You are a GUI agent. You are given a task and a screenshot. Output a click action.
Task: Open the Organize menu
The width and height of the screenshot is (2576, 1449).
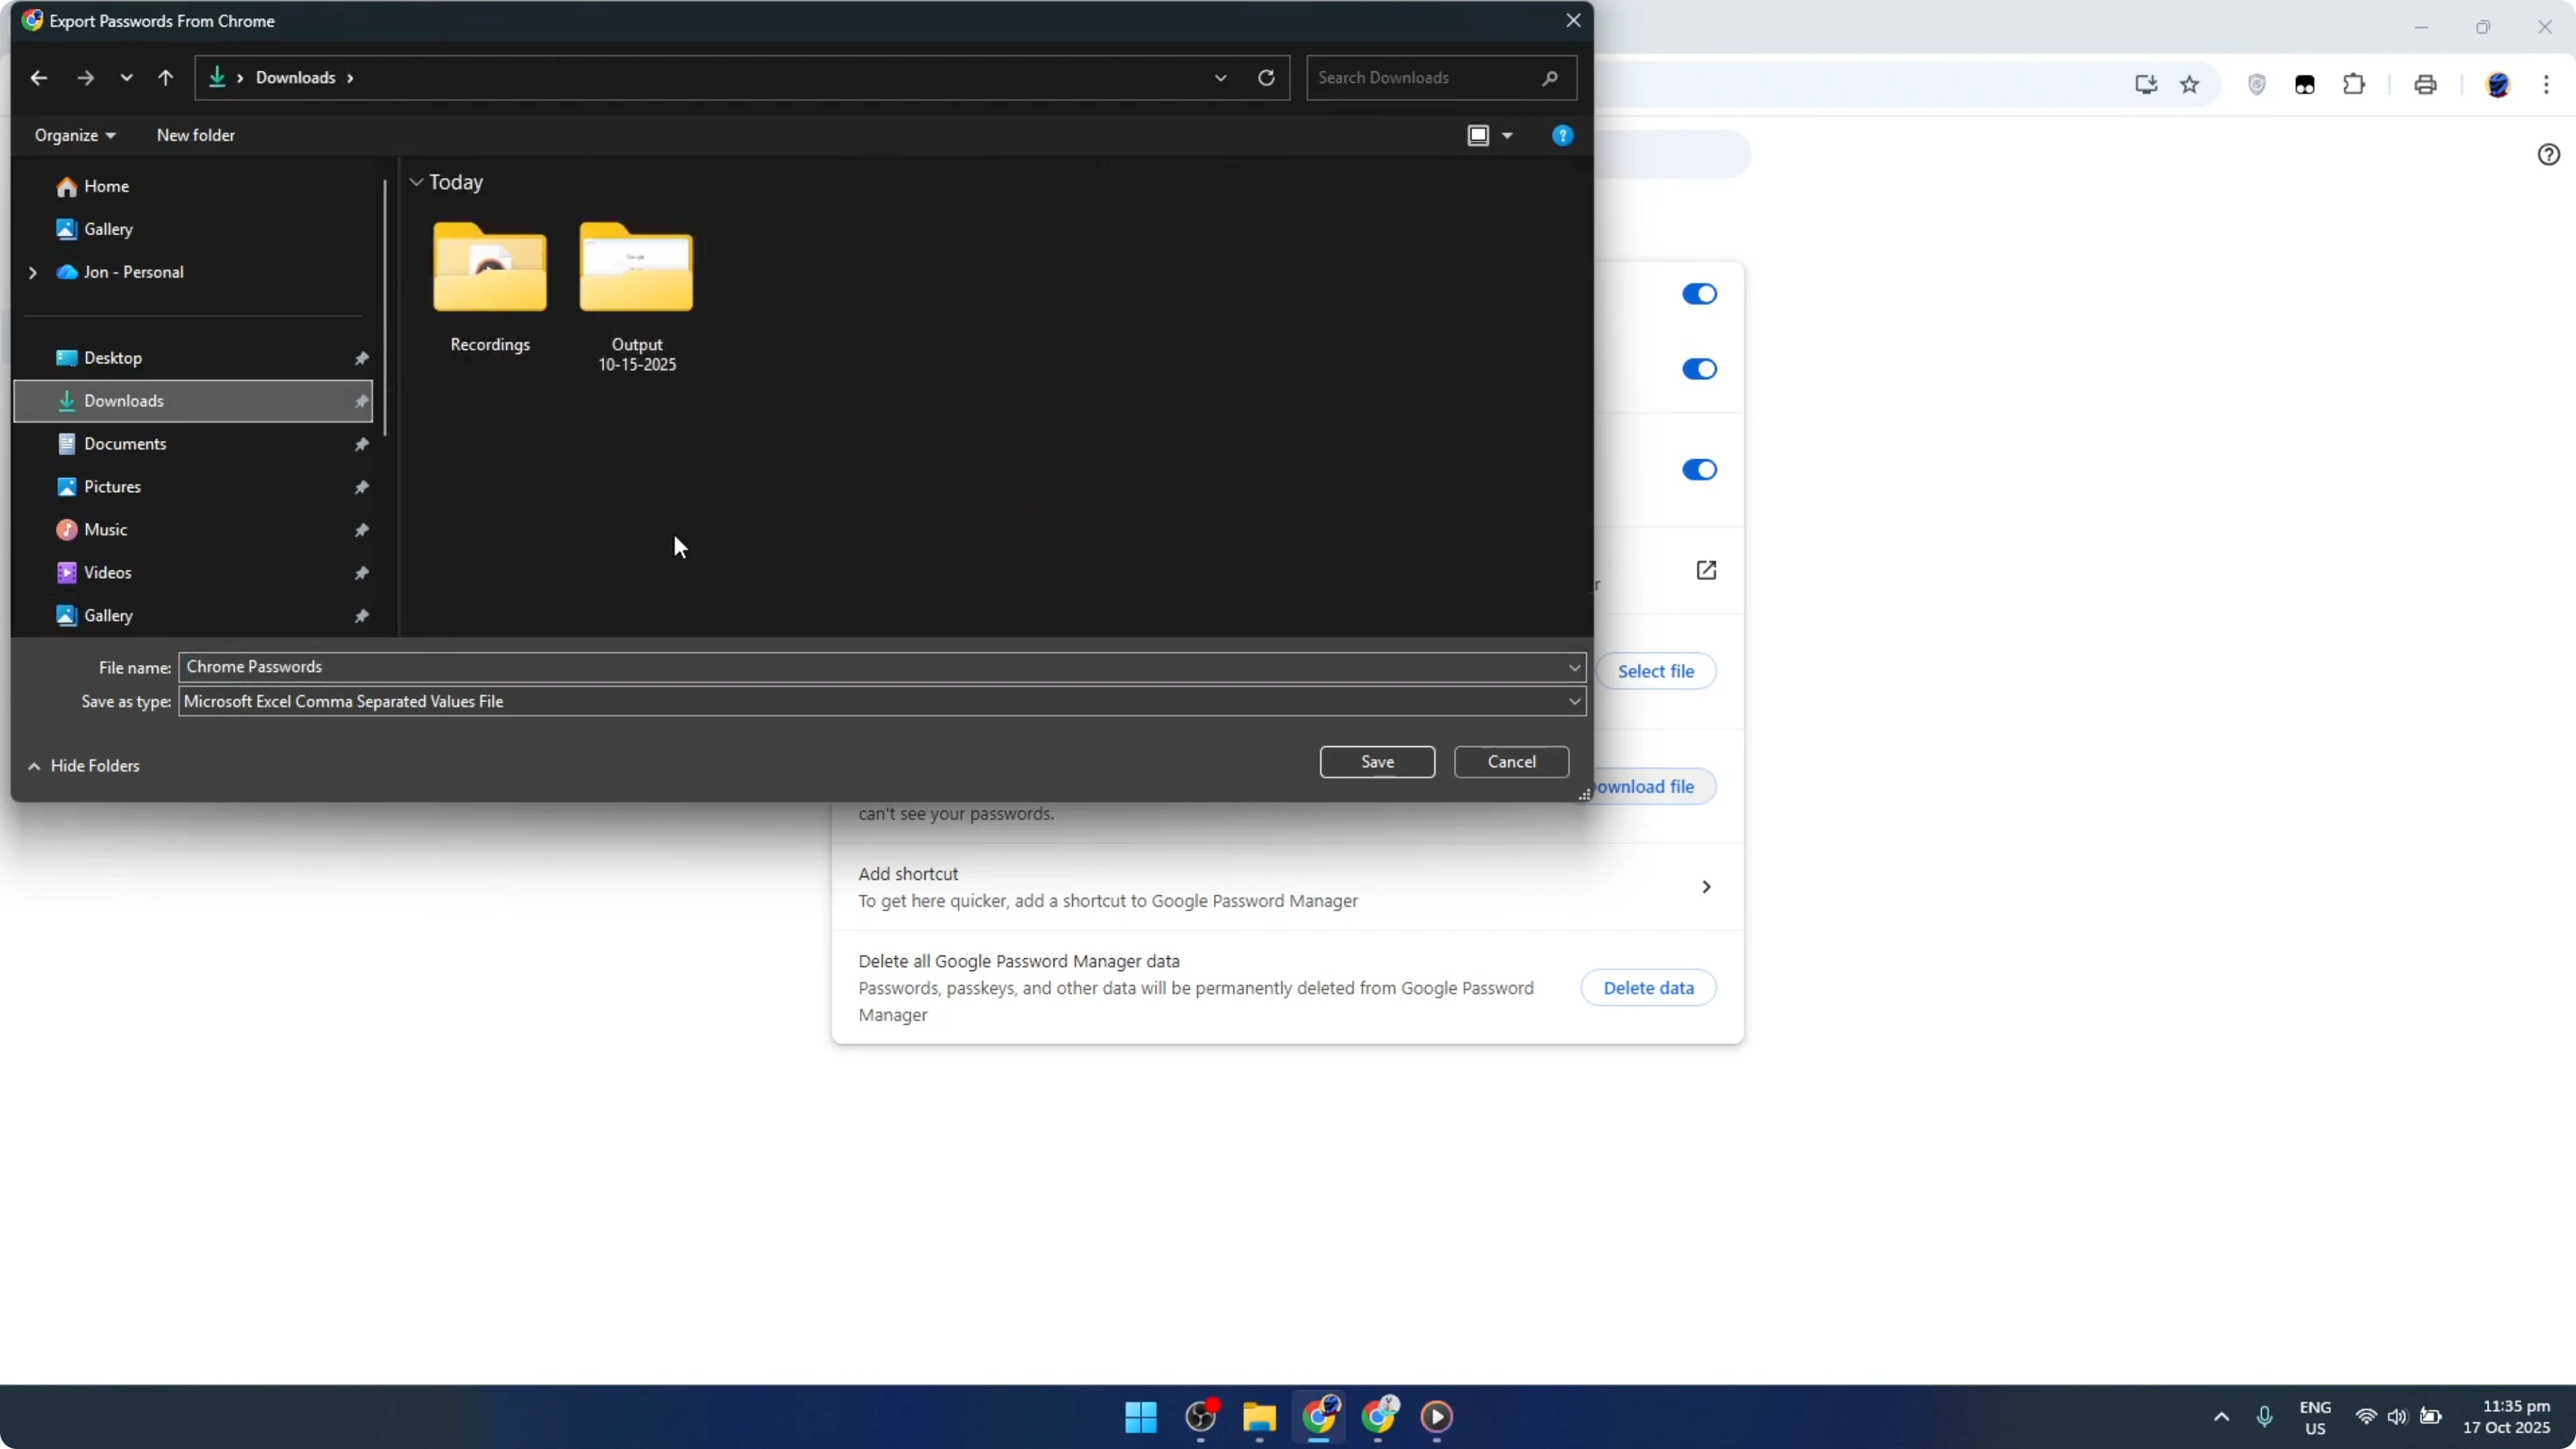coord(75,135)
